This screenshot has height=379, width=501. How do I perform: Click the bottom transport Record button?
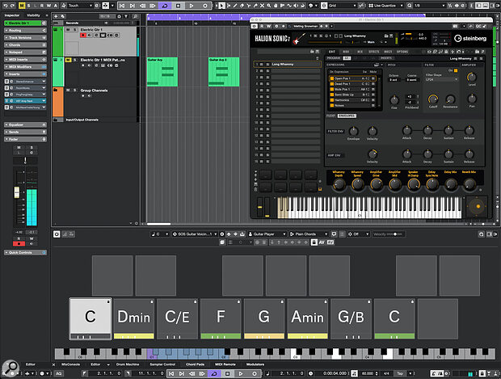[x=255, y=373]
